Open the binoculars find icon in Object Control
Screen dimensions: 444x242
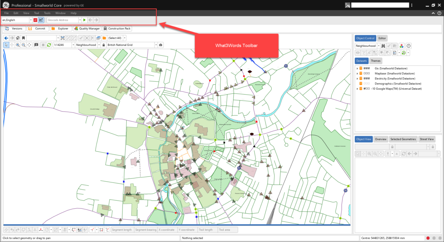(x=383, y=46)
